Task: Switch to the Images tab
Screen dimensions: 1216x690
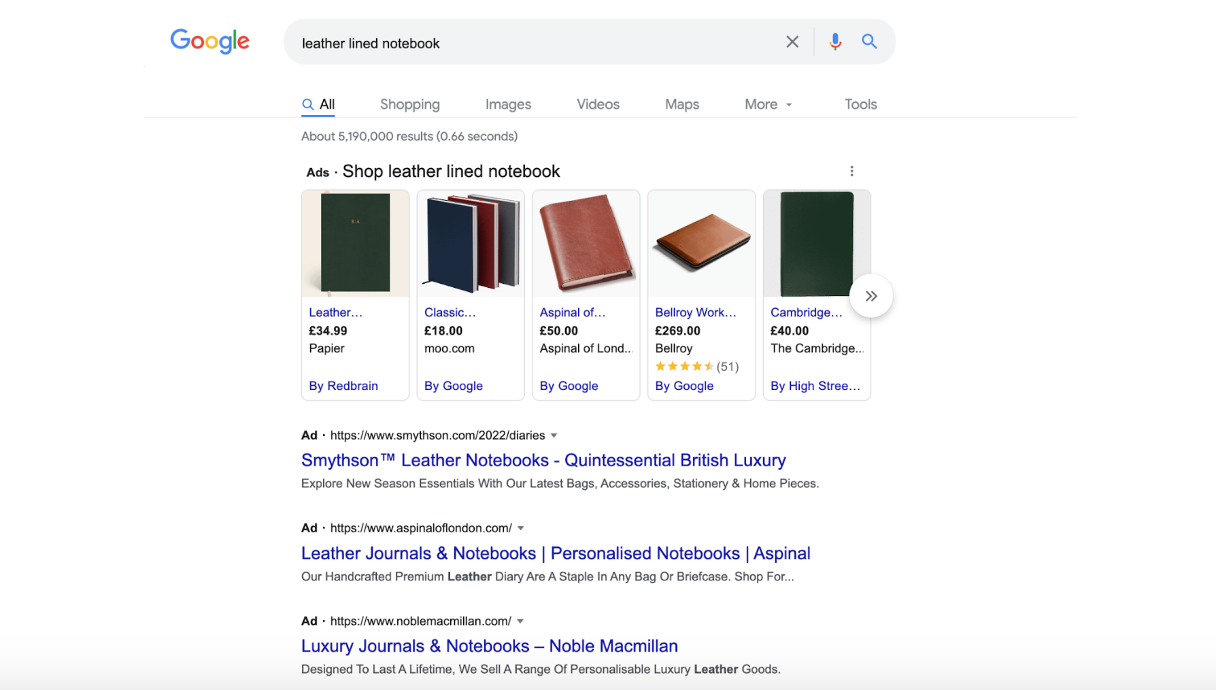Action: pyautogui.click(x=508, y=104)
